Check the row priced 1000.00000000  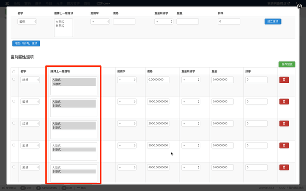pyautogui.click(x=14, y=101)
